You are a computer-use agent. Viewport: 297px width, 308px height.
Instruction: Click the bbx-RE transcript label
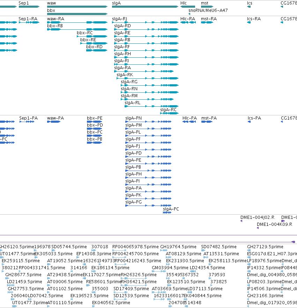coord(88,40)
